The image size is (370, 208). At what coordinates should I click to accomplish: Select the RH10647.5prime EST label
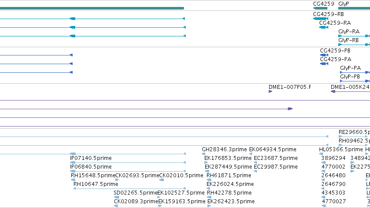[x=96, y=184]
